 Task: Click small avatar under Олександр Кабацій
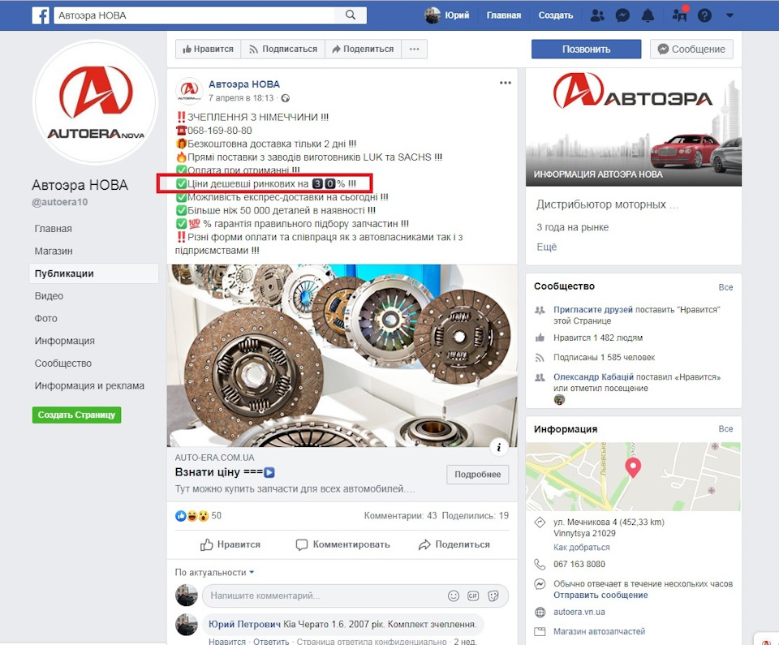tap(559, 399)
